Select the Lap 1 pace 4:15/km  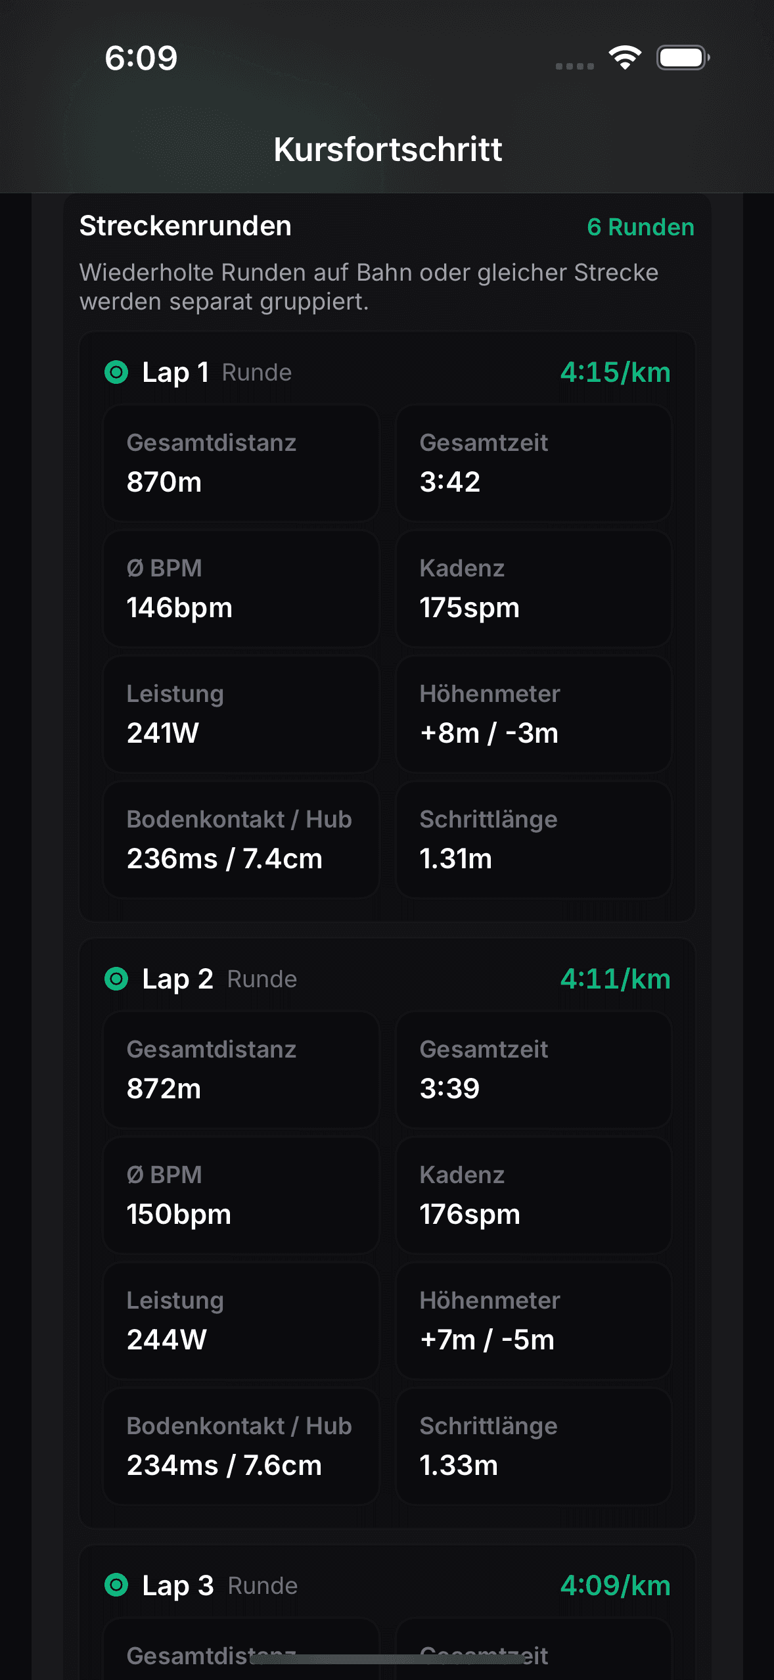615,372
